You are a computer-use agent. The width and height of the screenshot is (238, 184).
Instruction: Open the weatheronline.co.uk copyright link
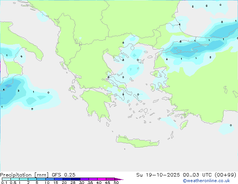pyautogui.click(x=206, y=181)
